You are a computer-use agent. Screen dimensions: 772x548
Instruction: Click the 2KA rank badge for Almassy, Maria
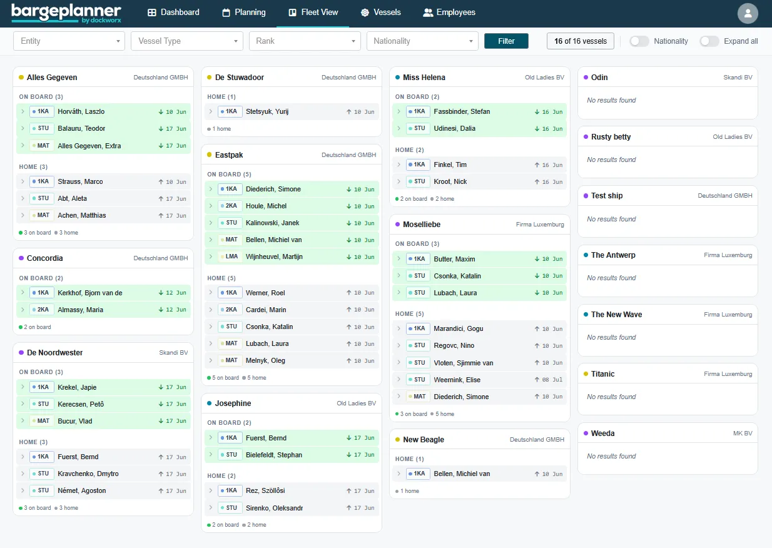coord(42,310)
